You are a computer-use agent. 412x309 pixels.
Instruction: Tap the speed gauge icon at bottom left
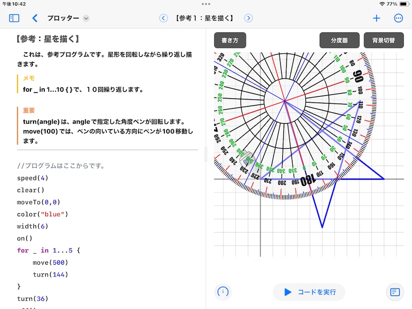click(222, 292)
